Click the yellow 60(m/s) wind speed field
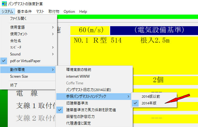 coord(90,30)
